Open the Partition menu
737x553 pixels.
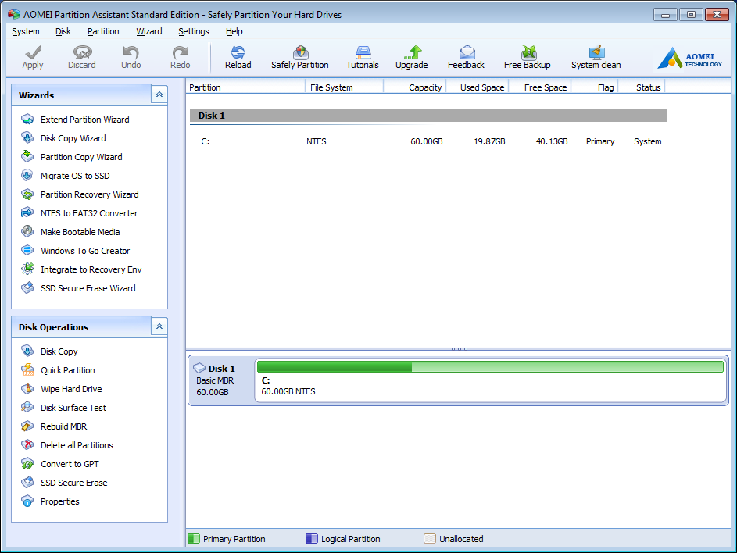click(x=103, y=31)
